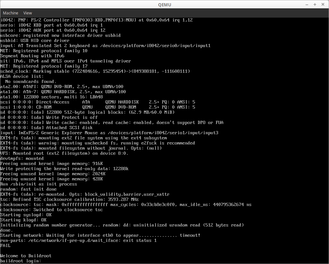Screen dimensions: 329x264
Task: Click the QEMU title bar text
Action: pyautogui.click(x=164, y=5)
